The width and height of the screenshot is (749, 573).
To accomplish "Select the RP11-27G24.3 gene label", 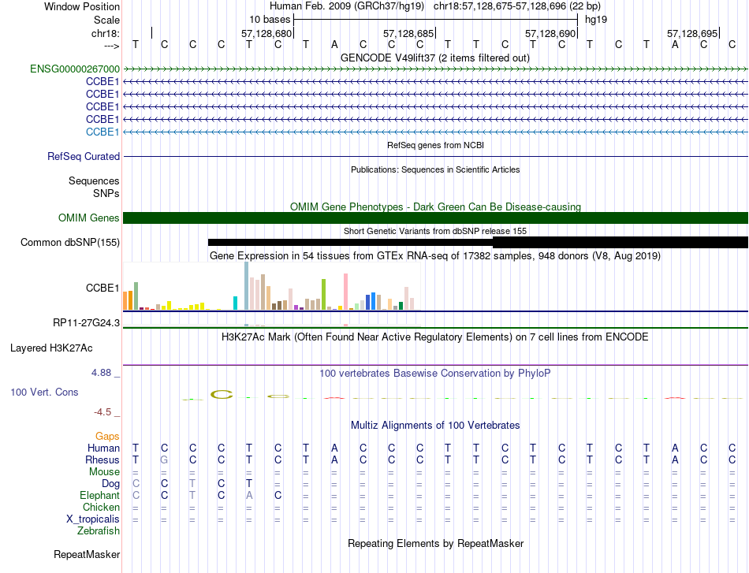I will pyautogui.click(x=87, y=323).
